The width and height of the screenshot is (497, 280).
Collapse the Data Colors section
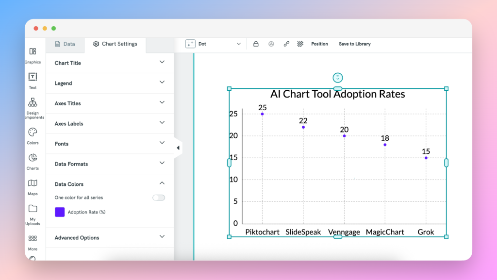110,184
